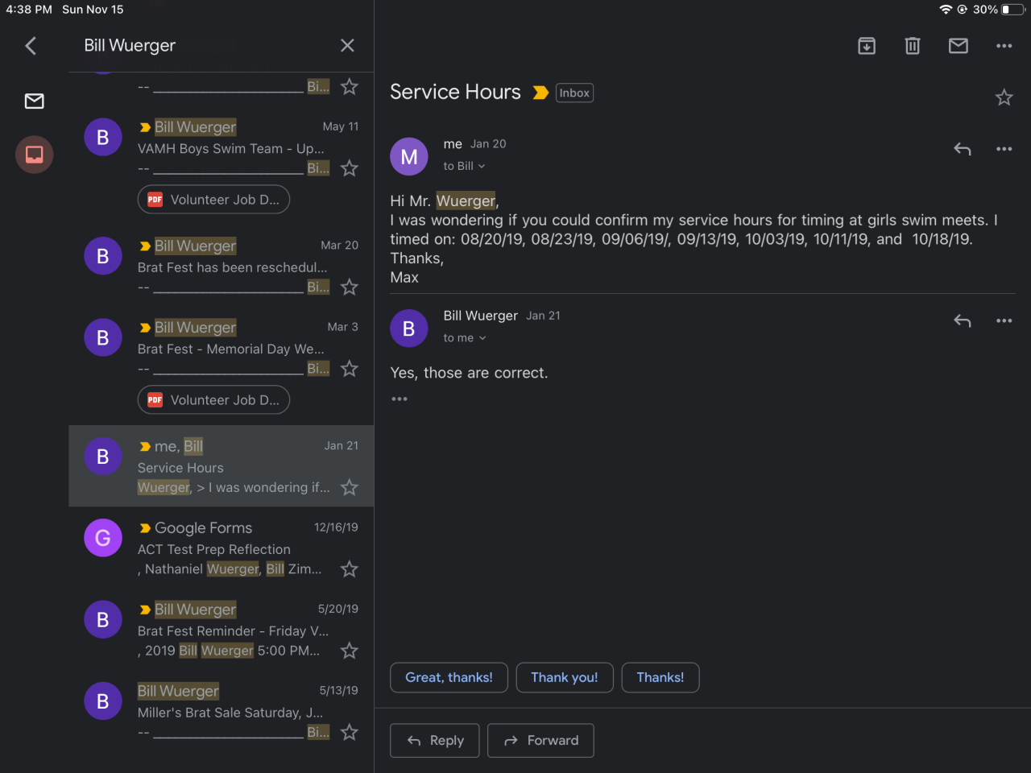Mark conversation as unread envelope icon
The height and width of the screenshot is (773, 1031).
(959, 46)
